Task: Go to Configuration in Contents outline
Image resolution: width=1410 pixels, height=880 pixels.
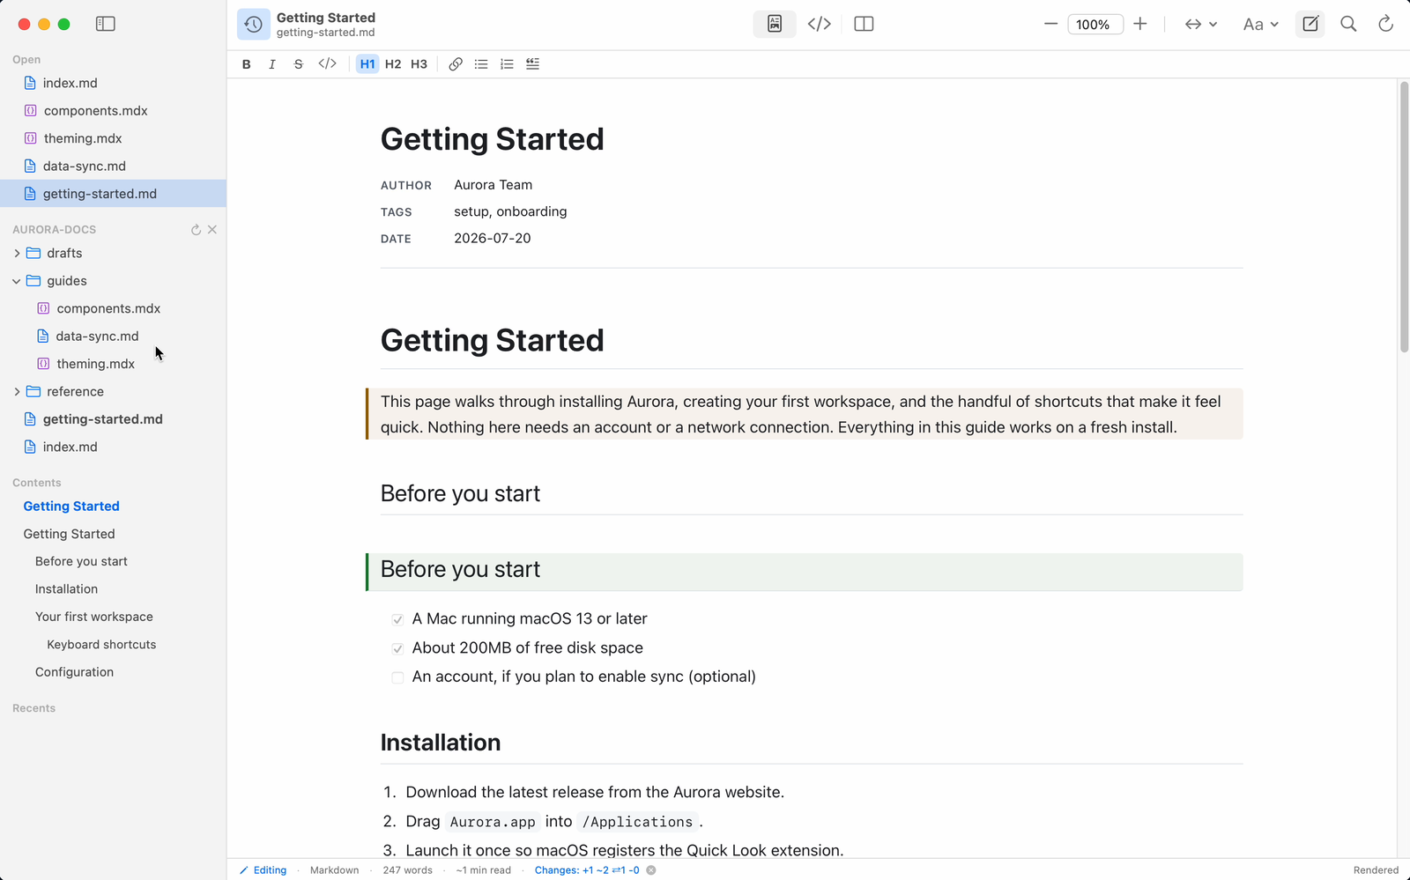Action: [x=74, y=672]
